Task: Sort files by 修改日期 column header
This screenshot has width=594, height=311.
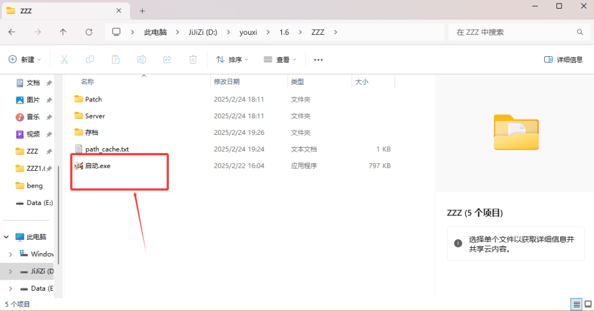Action: point(226,82)
